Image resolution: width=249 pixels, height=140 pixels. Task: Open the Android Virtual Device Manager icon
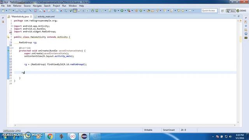(x=97, y=10)
